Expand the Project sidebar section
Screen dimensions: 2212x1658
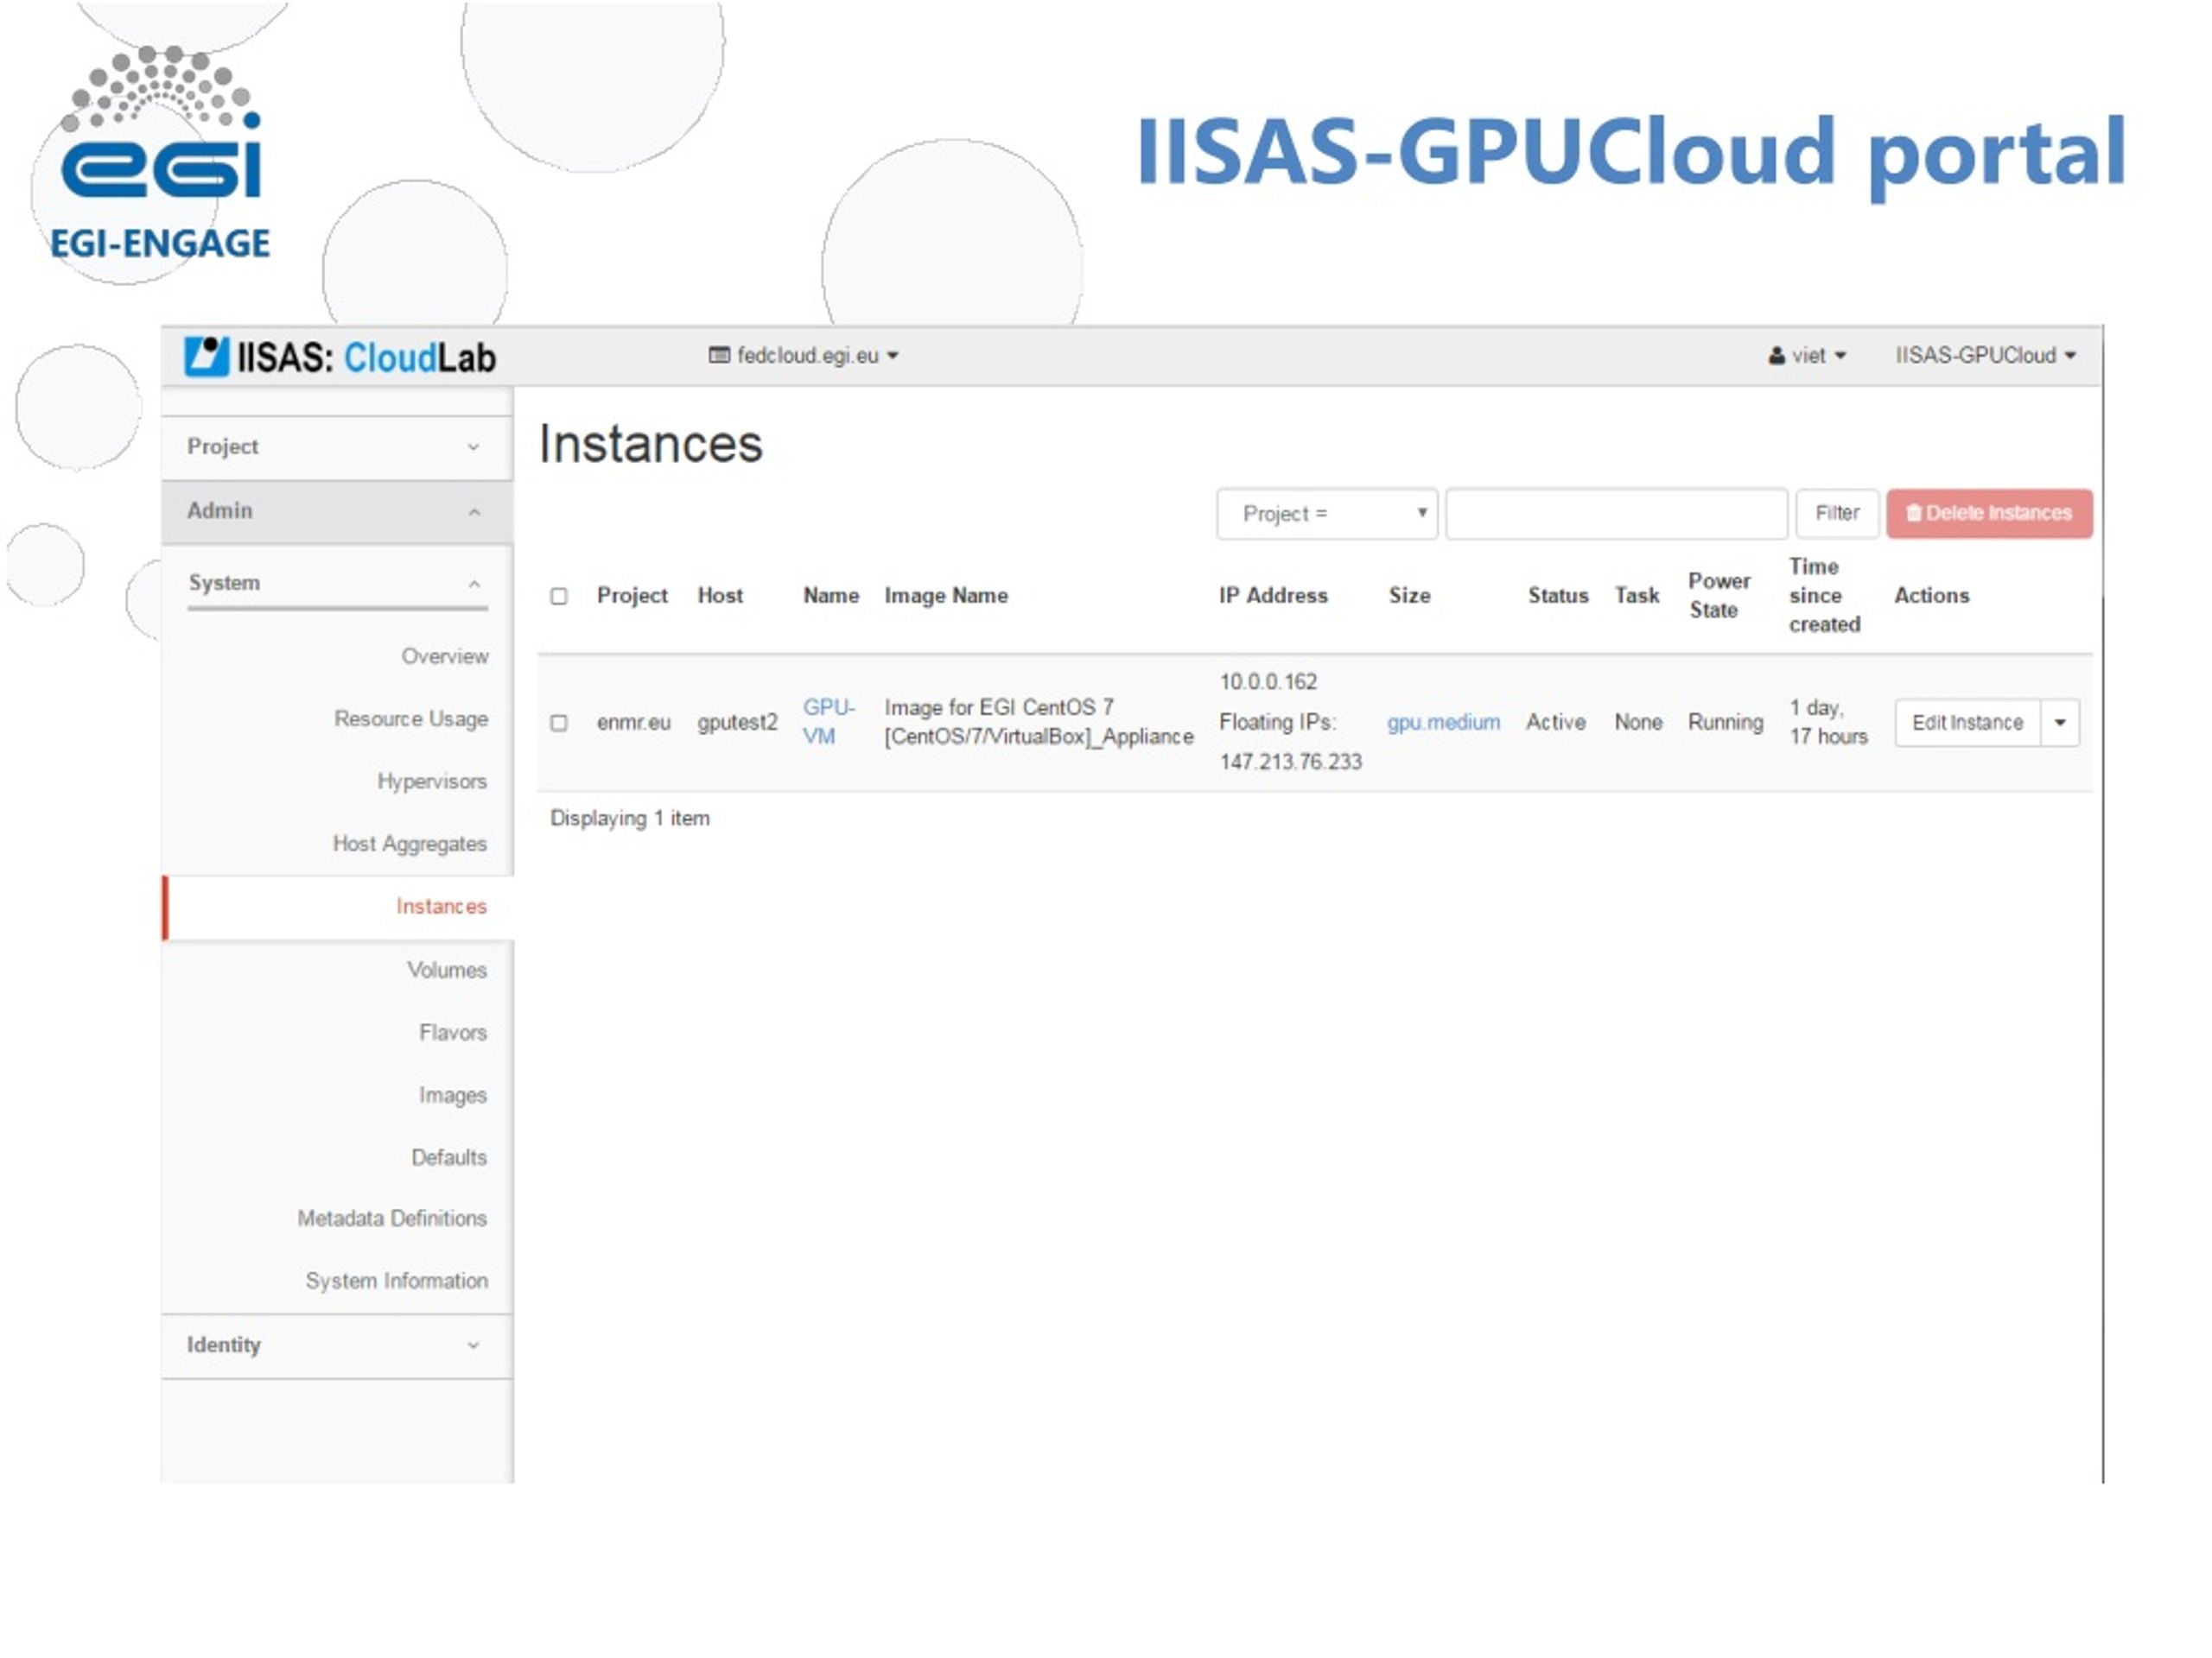click(x=337, y=446)
